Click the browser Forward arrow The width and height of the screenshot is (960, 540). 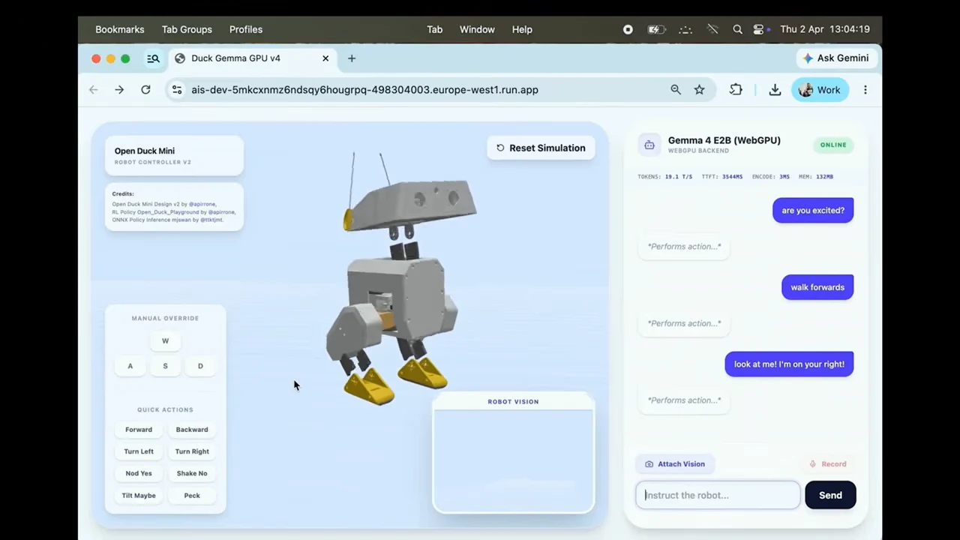[x=119, y=90]
